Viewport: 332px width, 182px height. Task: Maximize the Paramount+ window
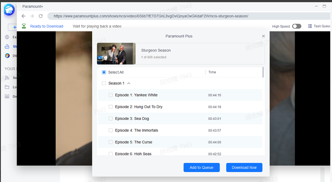[x=324, y=7]
